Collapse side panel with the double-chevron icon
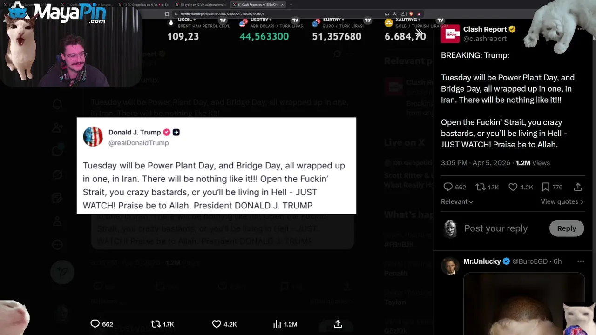Image resolution: width=596 pixels, height=335 pixels. click(420, 33)
